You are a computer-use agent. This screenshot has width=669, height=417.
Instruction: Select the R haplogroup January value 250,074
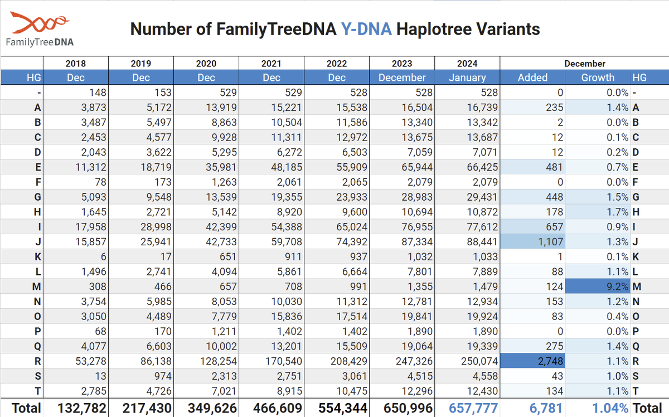[467, 360]
